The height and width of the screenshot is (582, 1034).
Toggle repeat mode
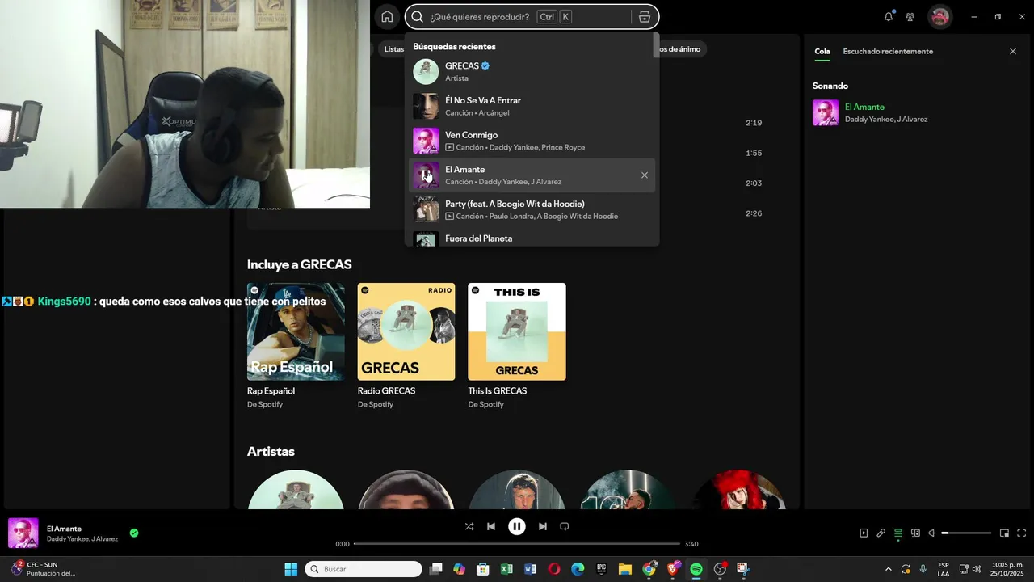pyautogui.click(x=565, y=526)
